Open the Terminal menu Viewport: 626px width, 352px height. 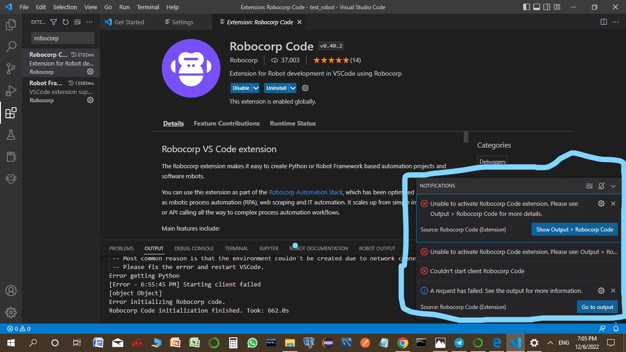point(148,7)
